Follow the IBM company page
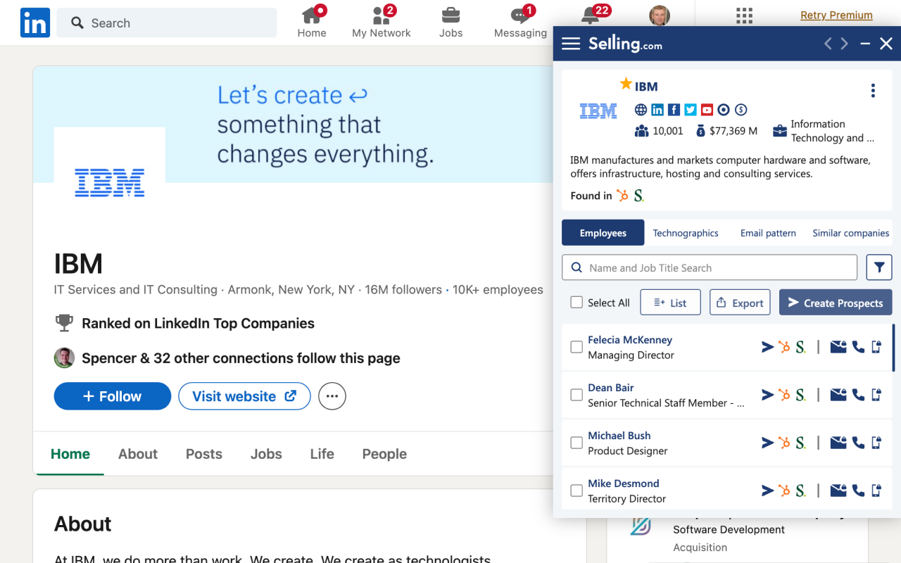 tap(113, 396)
